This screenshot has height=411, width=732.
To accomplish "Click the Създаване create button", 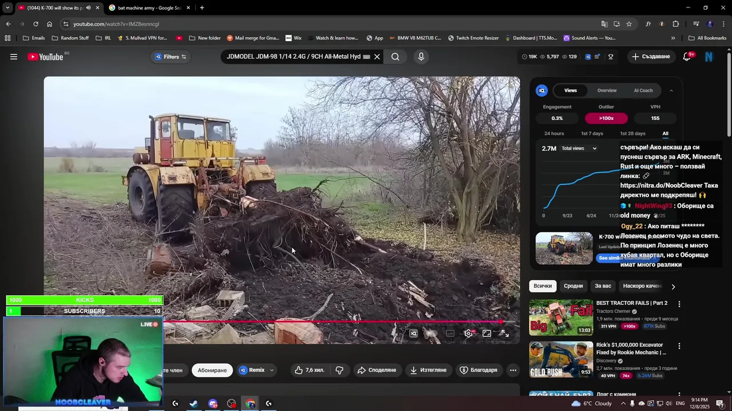I will (651, 57).
